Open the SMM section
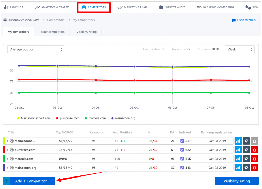This screenshot has width=262, height=189. [x=252, y=7]
